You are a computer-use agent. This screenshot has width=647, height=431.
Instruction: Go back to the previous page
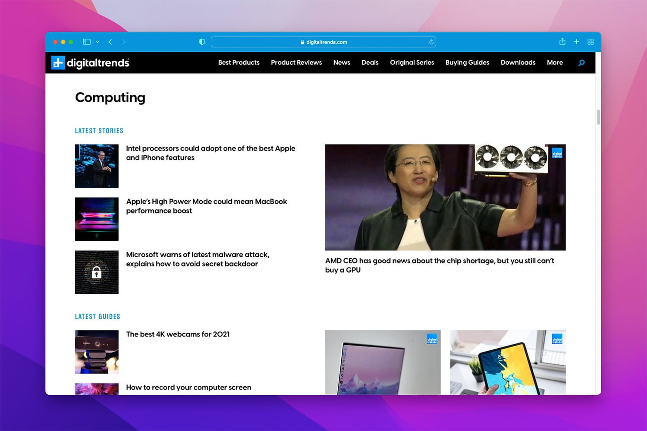[110, 42]
